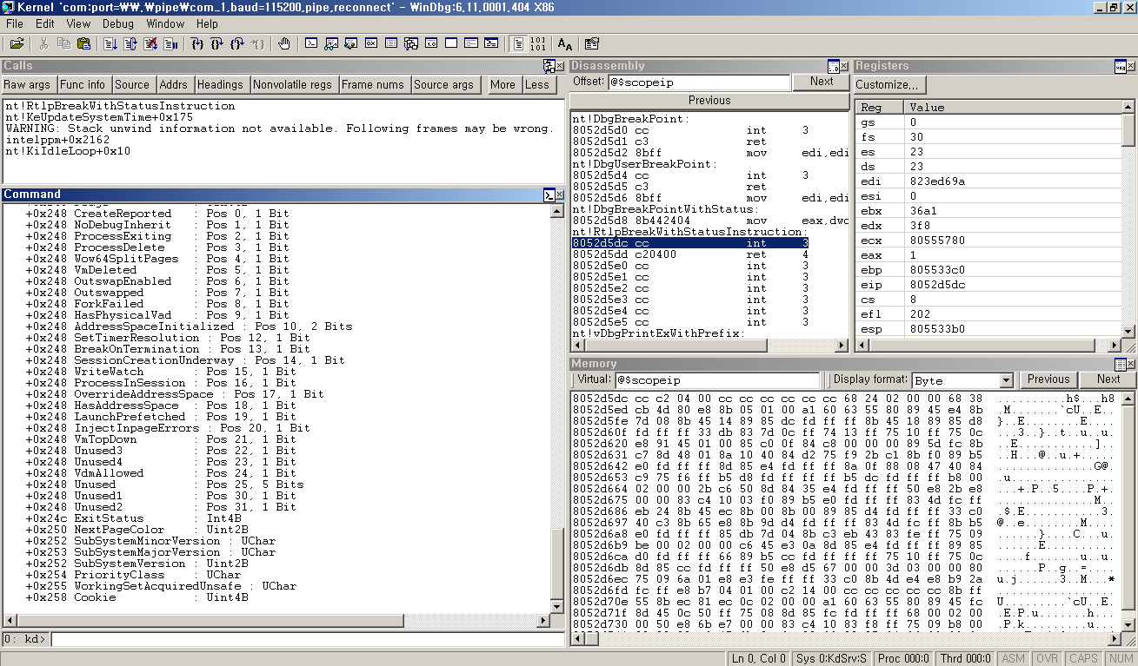Screen dimensions: 1138x666
Task: Click the Go (resume execution) toolbar icon
Action: (x=111, y=43)
